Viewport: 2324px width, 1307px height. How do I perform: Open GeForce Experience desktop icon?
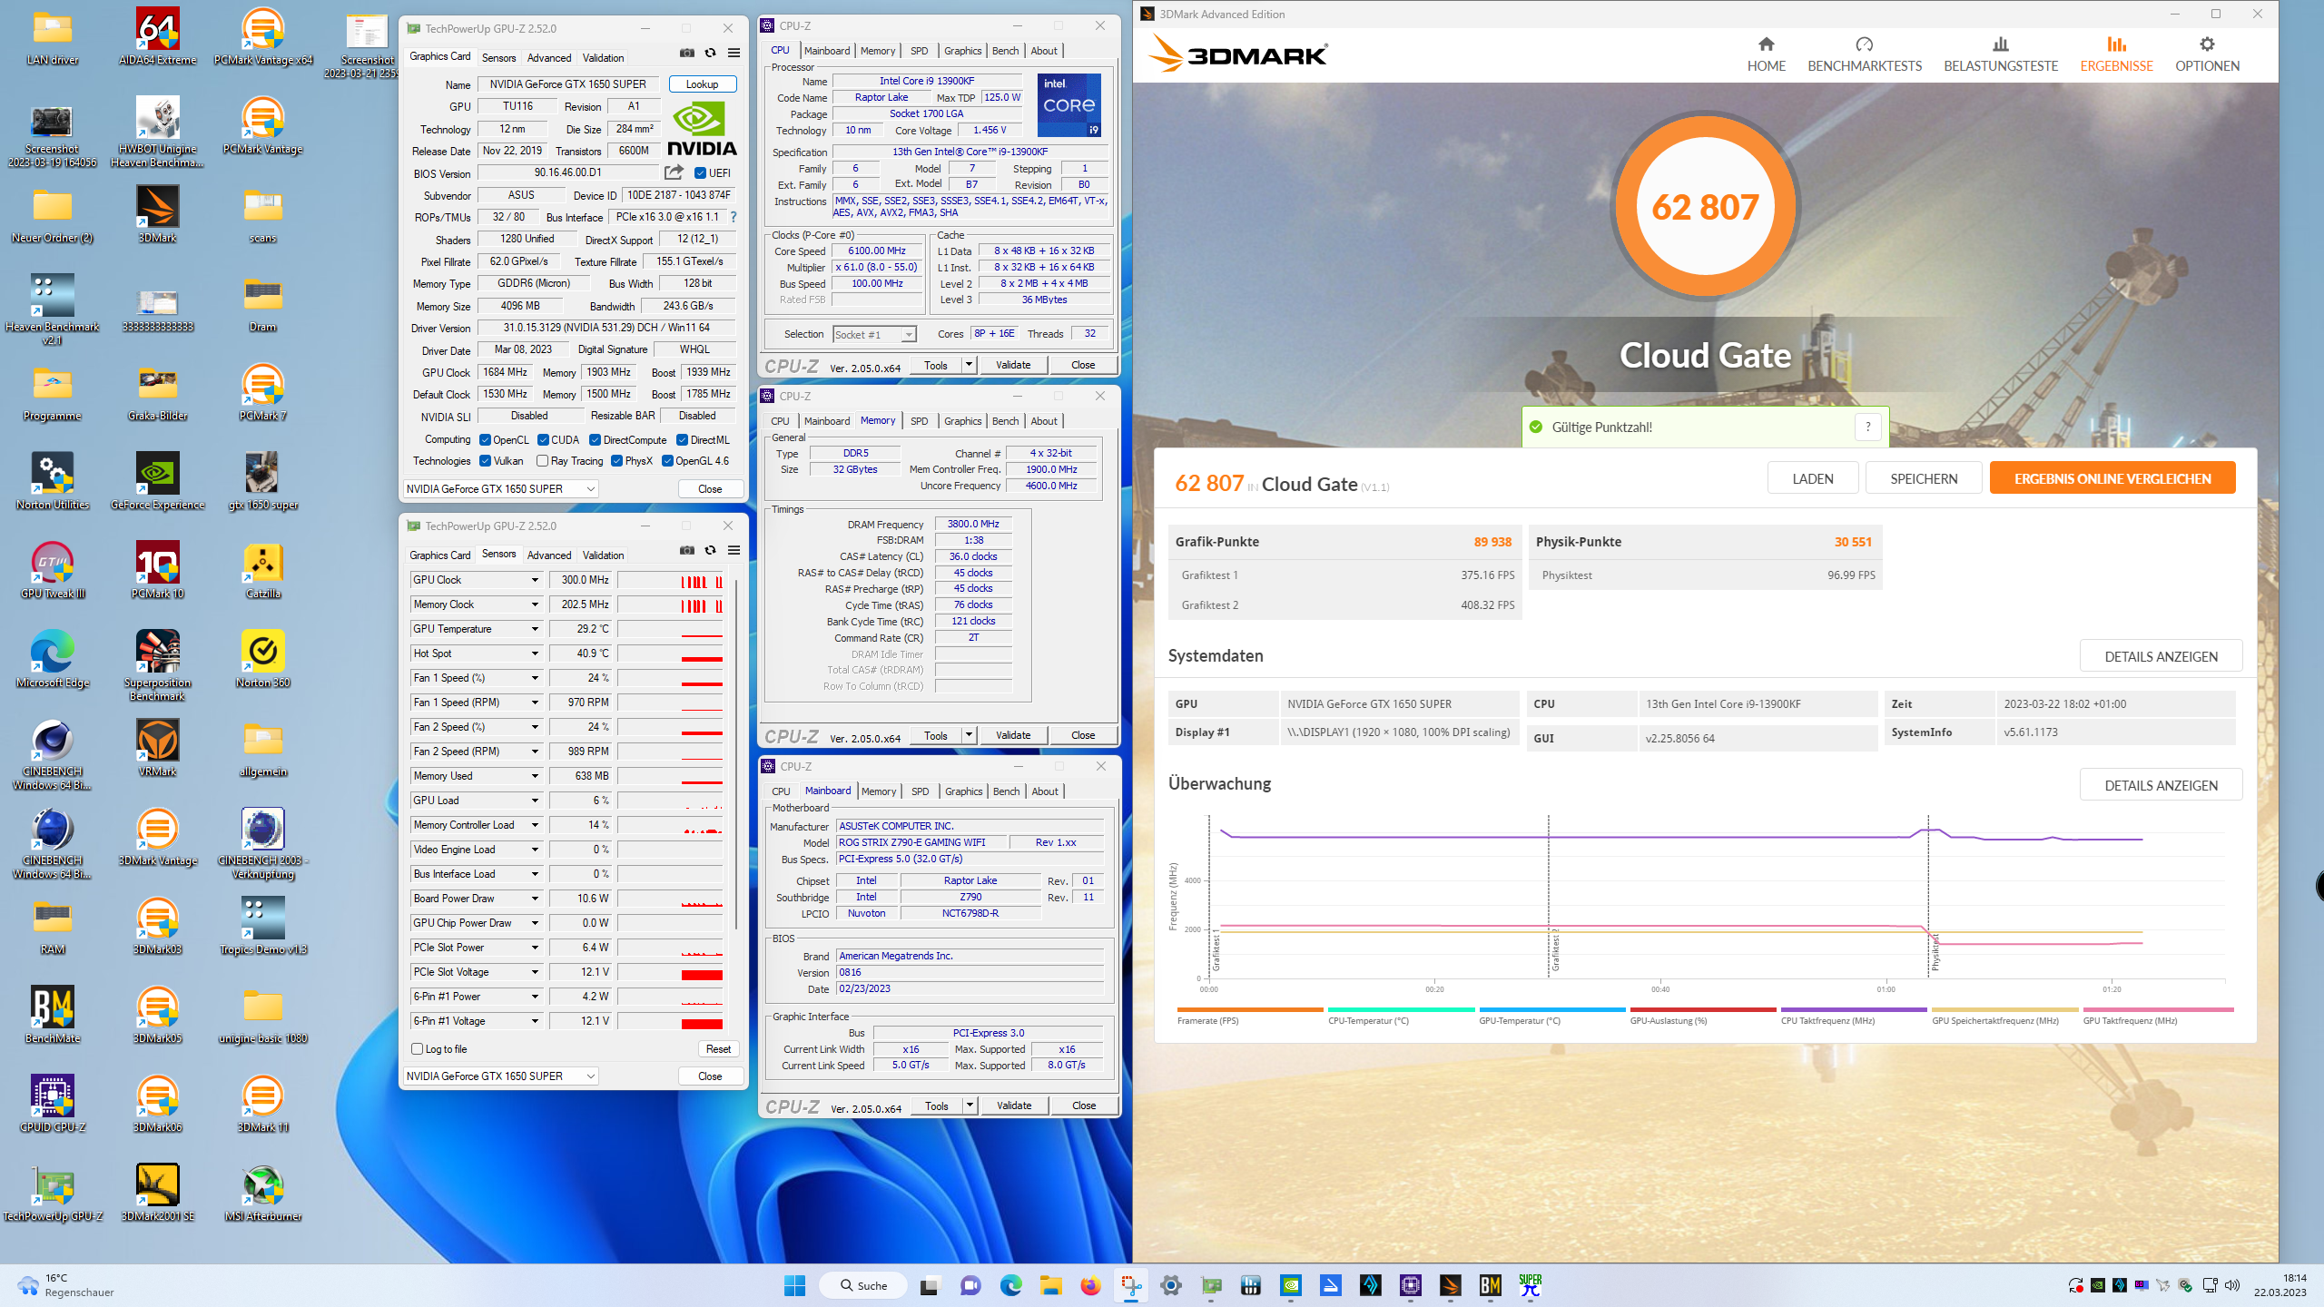point(158,481)
